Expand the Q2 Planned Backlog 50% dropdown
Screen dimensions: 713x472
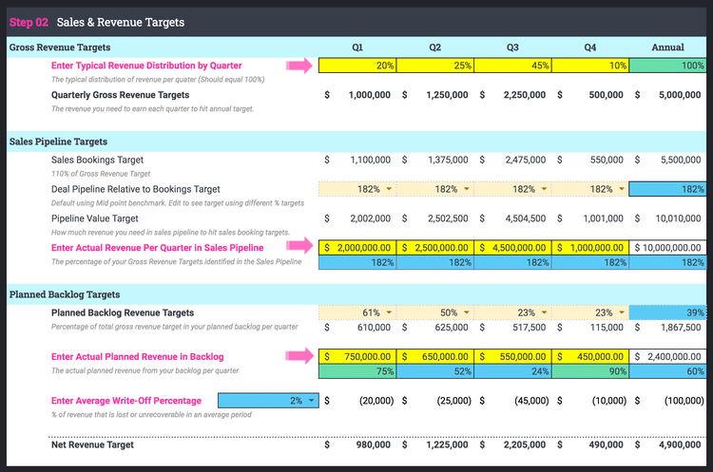tap(466, 312)
